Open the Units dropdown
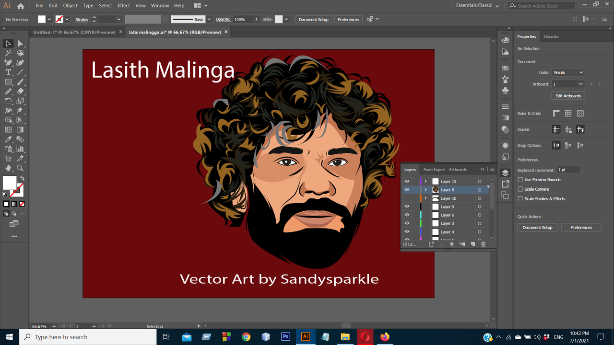614x345 pixels. 568,72
